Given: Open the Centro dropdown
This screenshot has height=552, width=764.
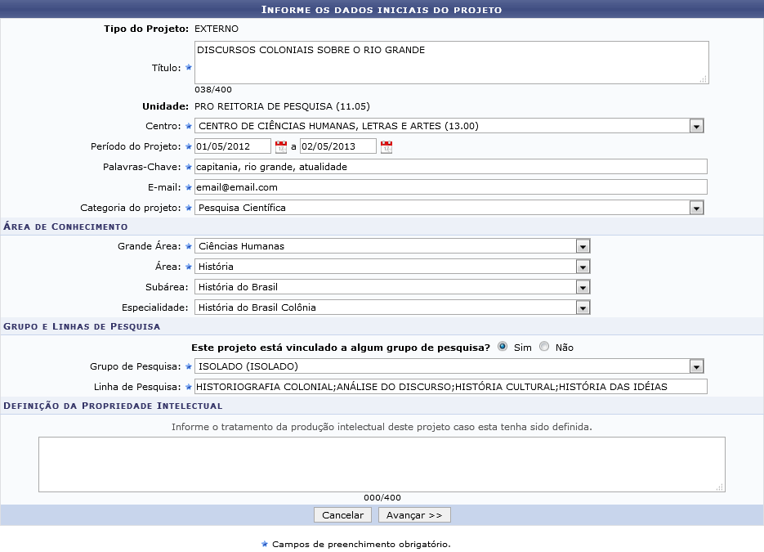Looking at the screenshot, I should 695,126.
